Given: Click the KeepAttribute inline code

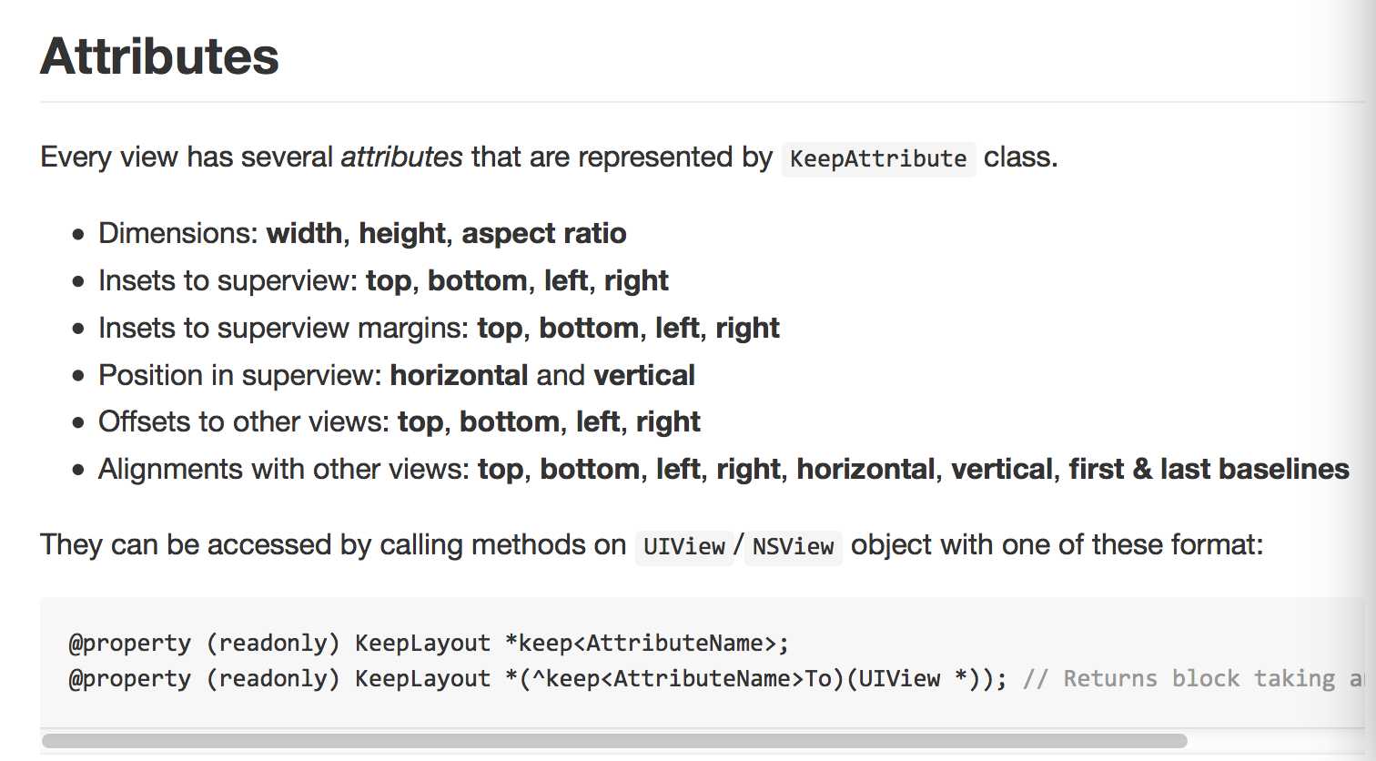Looking at the screenshot, I should pos(878,158).
